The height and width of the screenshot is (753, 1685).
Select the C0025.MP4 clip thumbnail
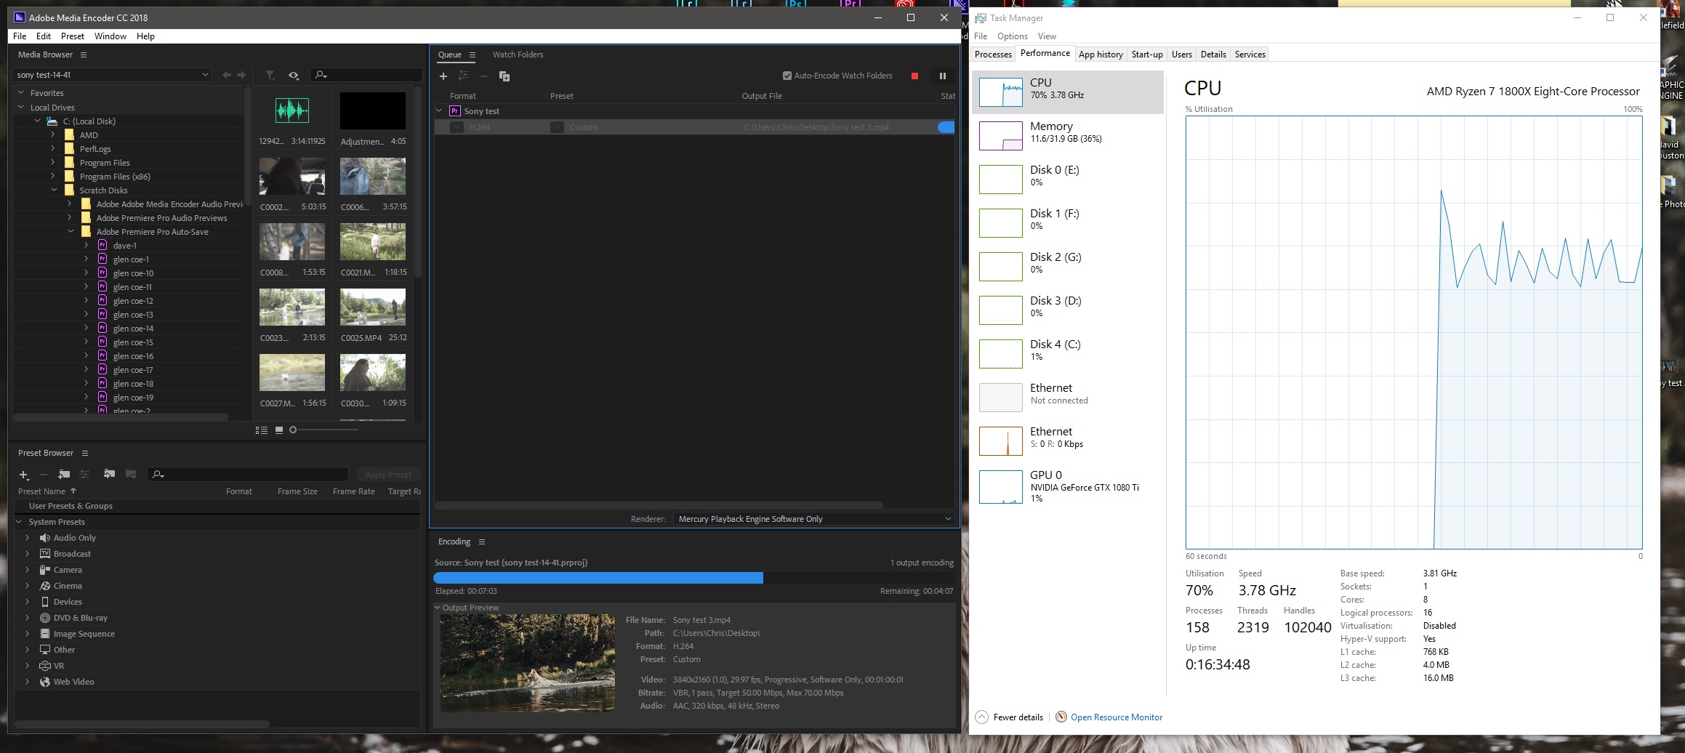pos(372,307)
